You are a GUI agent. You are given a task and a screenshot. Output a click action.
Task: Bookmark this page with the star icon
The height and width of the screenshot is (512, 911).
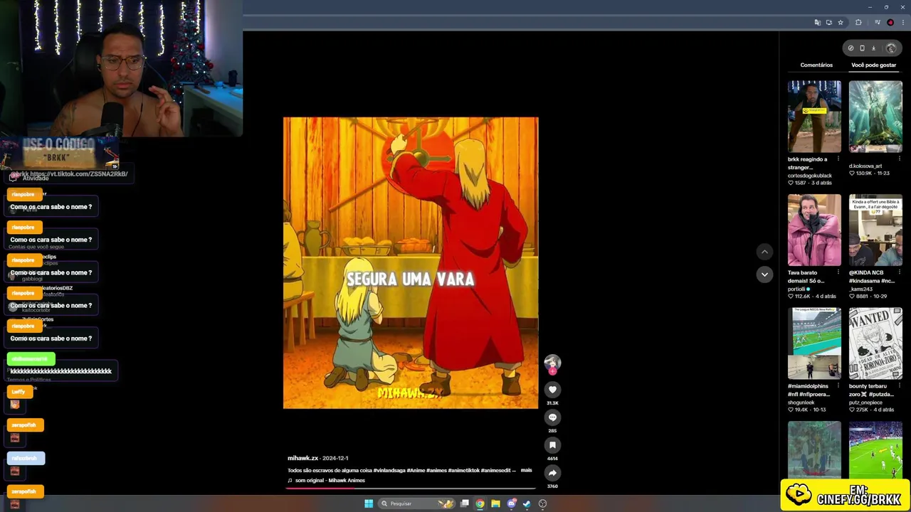click(841, 23)
